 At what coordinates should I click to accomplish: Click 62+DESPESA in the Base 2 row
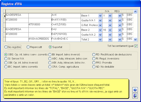(x=17, y=30)
